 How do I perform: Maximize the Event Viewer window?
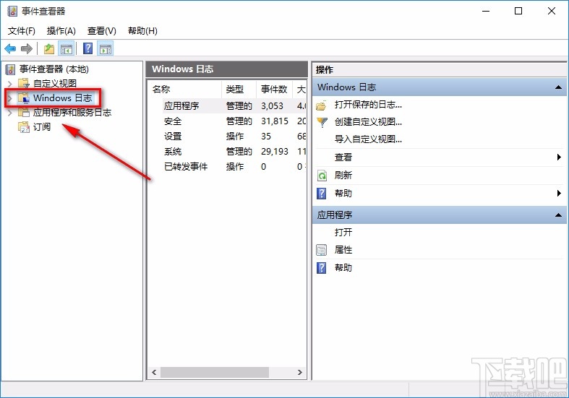click(518, 12)
